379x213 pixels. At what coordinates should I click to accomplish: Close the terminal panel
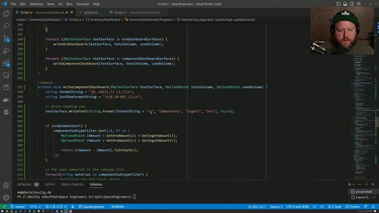click(373, 184)
